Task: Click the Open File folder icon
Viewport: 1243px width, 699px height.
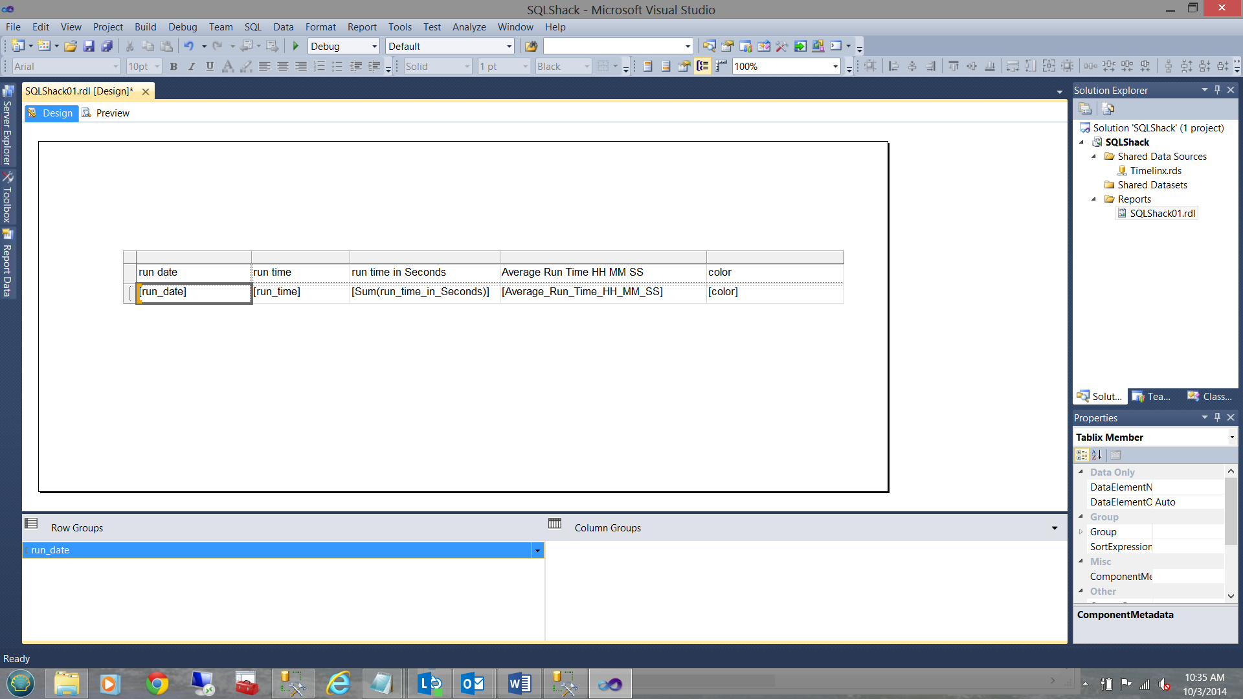Action: pyautogui.click(x=71, y=46)
